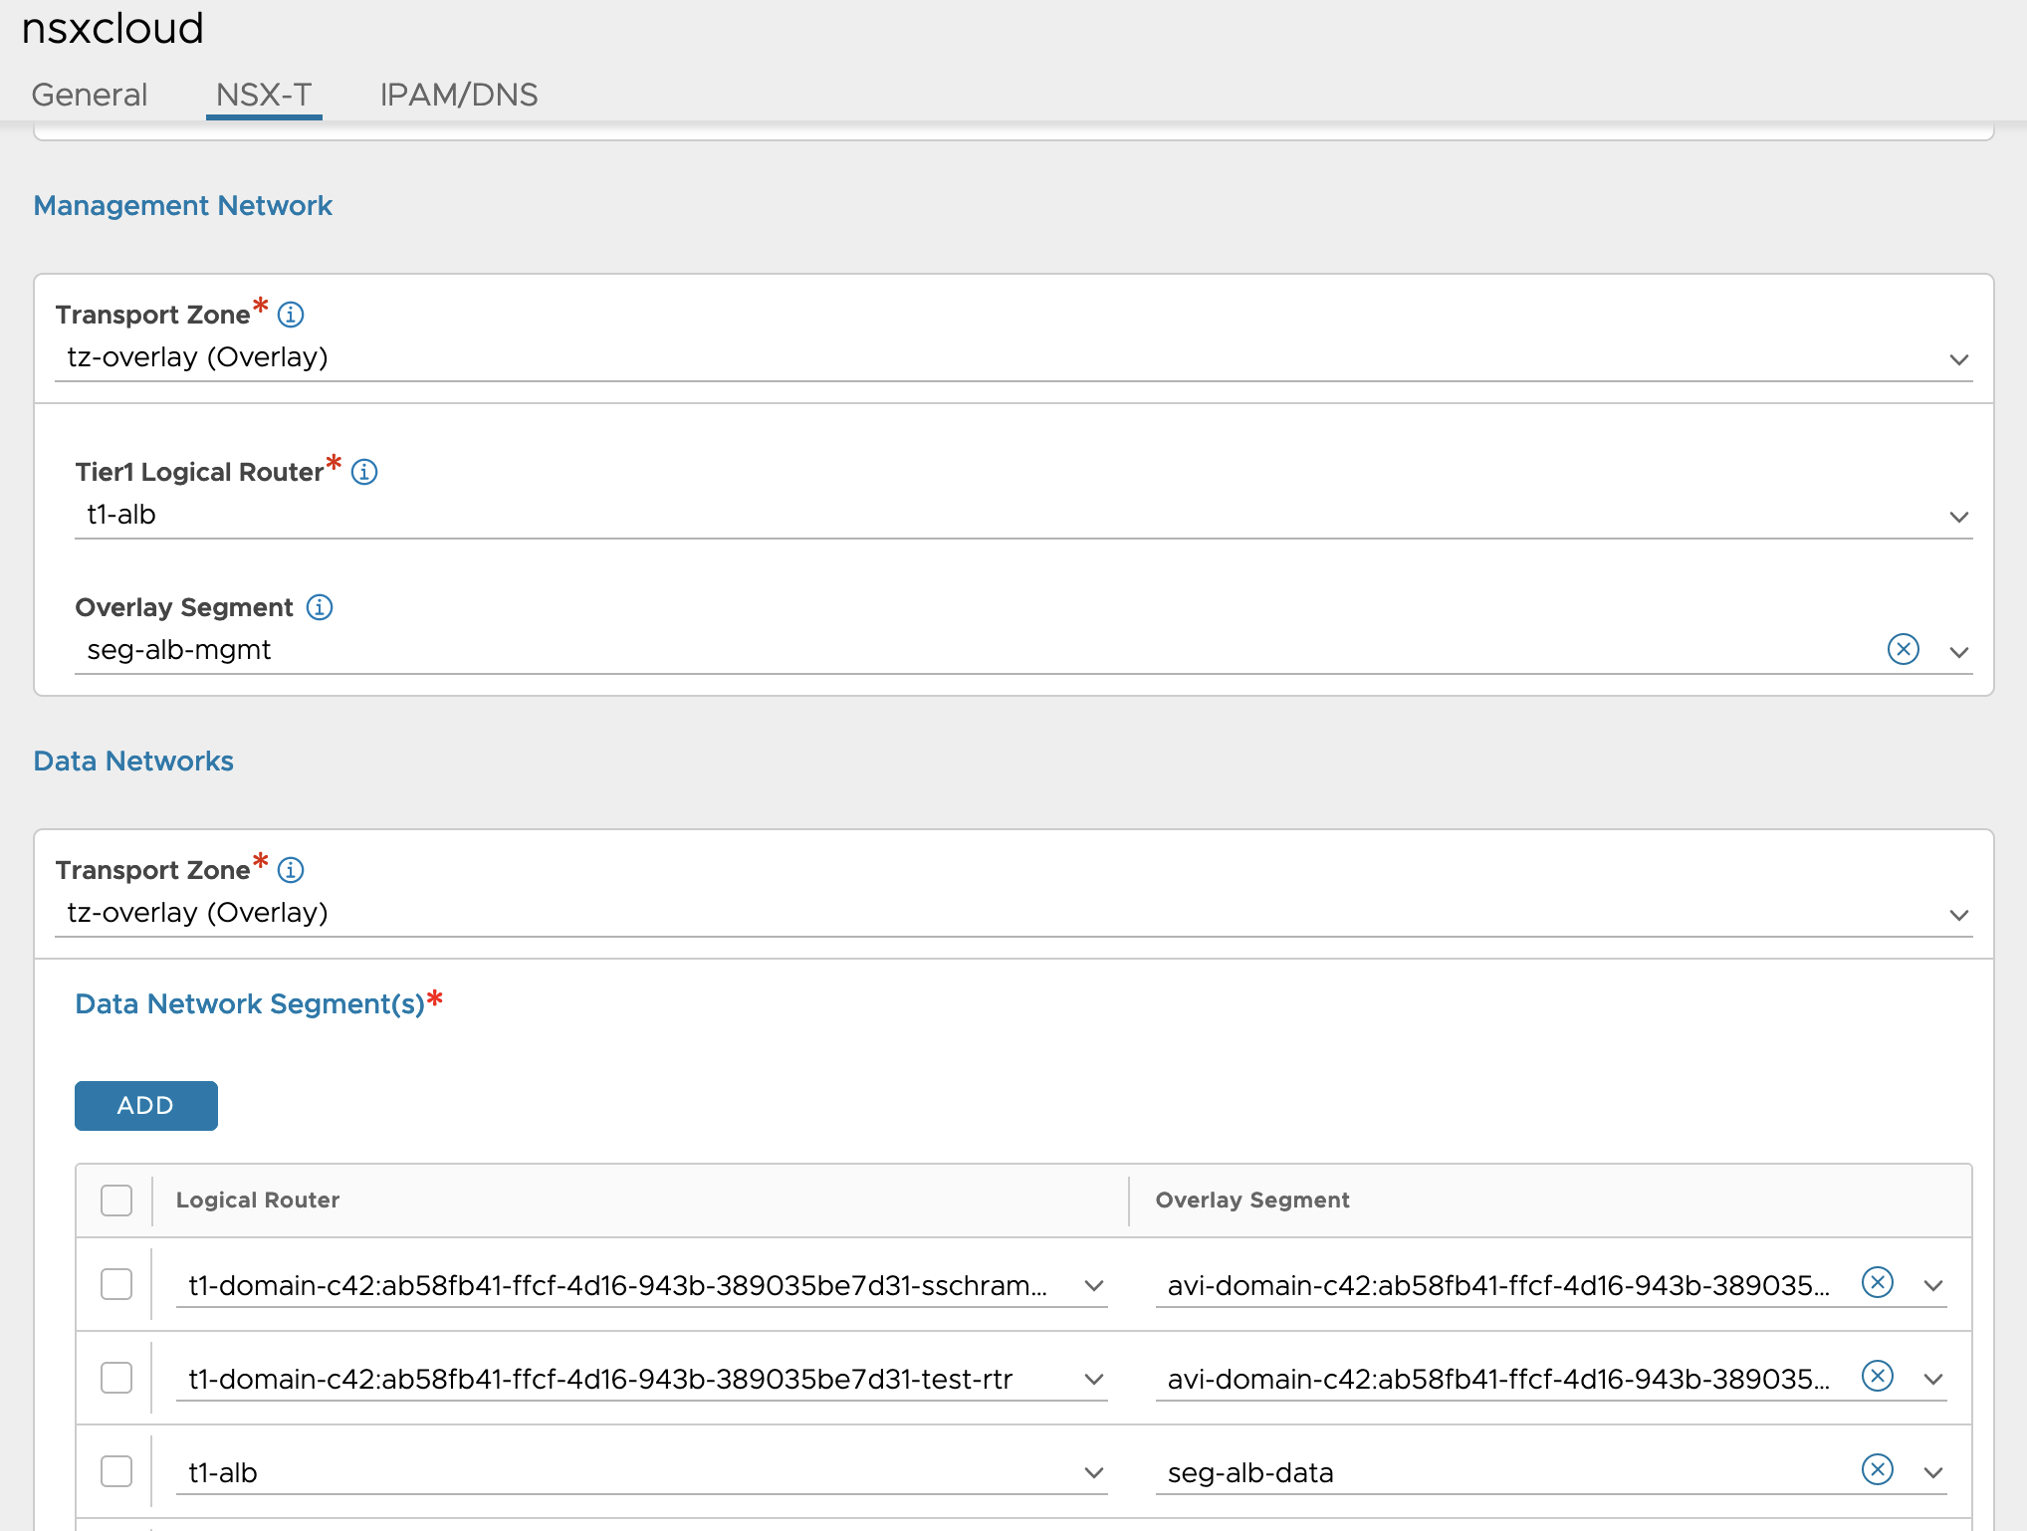2027x1531 pixels.
Task: Check the row checkbox for t1-alb segment
Action: coord(115,1470)
